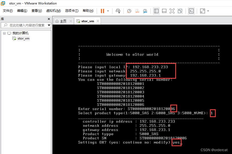Toggle the thumbnail bar view icon

[164, 11]
